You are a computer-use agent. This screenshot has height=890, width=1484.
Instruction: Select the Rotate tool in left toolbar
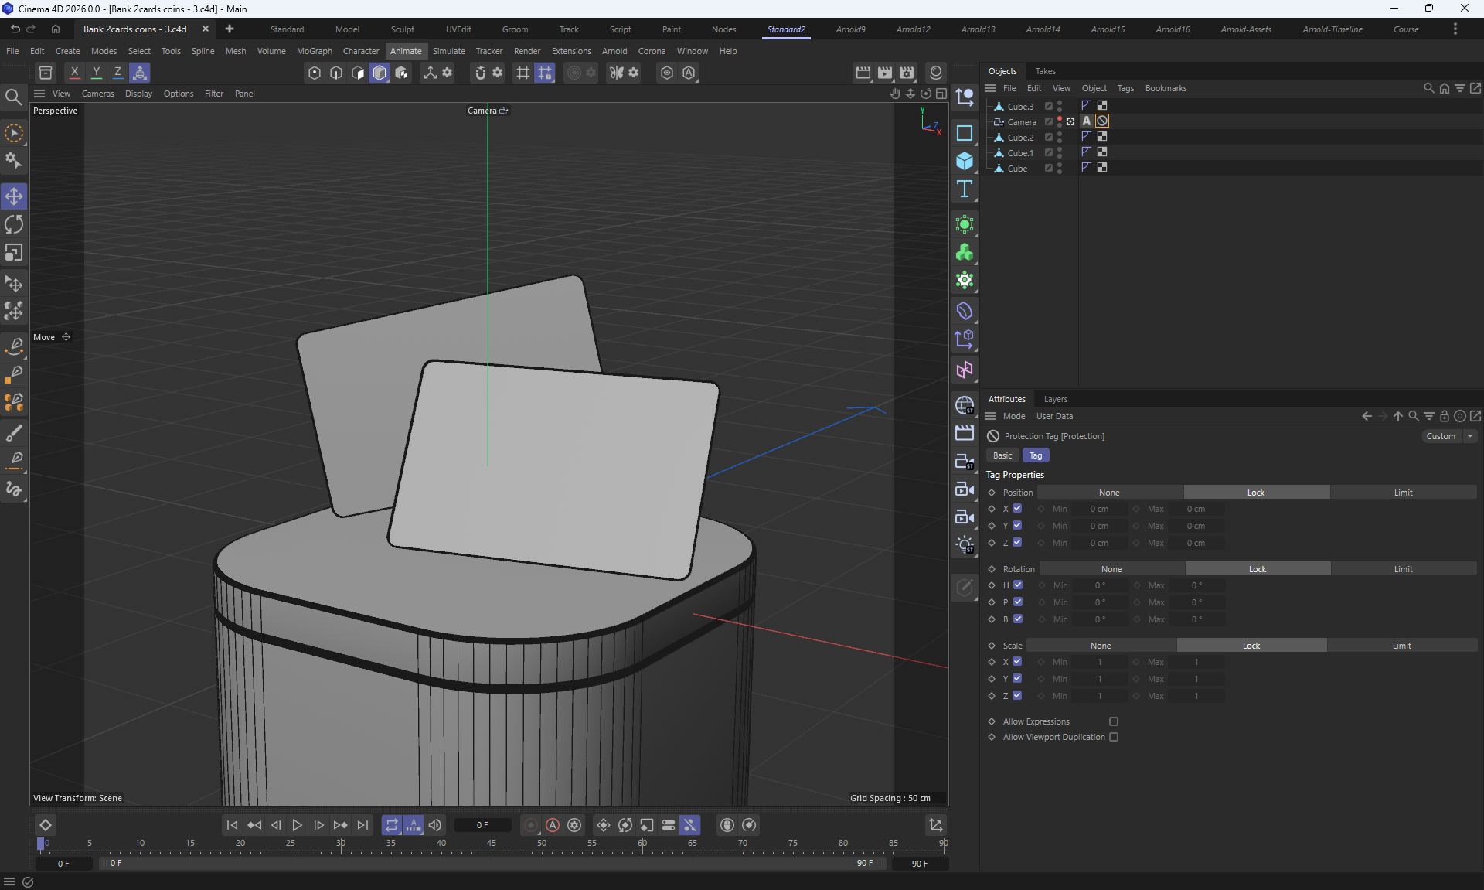(x=14, y=225)
